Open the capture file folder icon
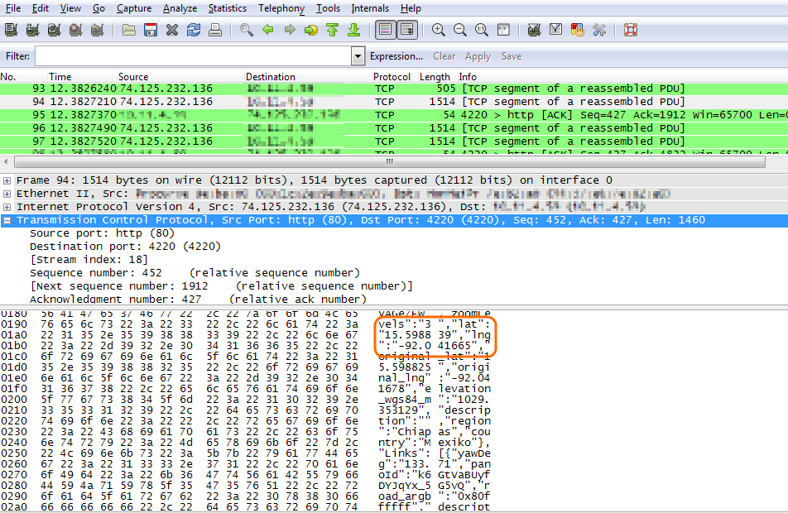This screenshot has height=513, width=788. (x=129, y=30)
